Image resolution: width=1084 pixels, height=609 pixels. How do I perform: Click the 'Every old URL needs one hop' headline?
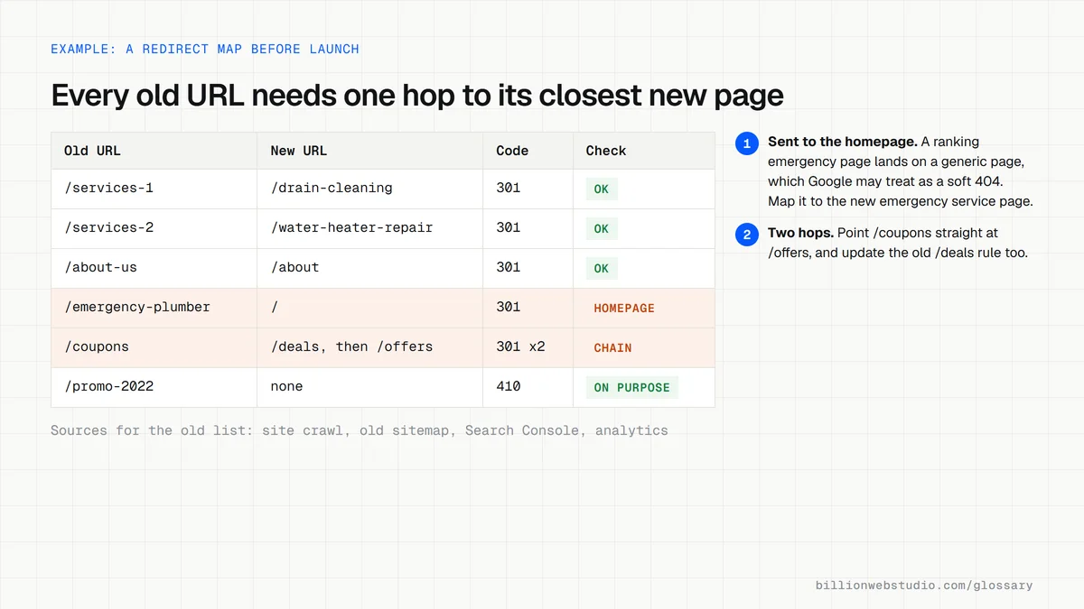click(x=417, y=95)
